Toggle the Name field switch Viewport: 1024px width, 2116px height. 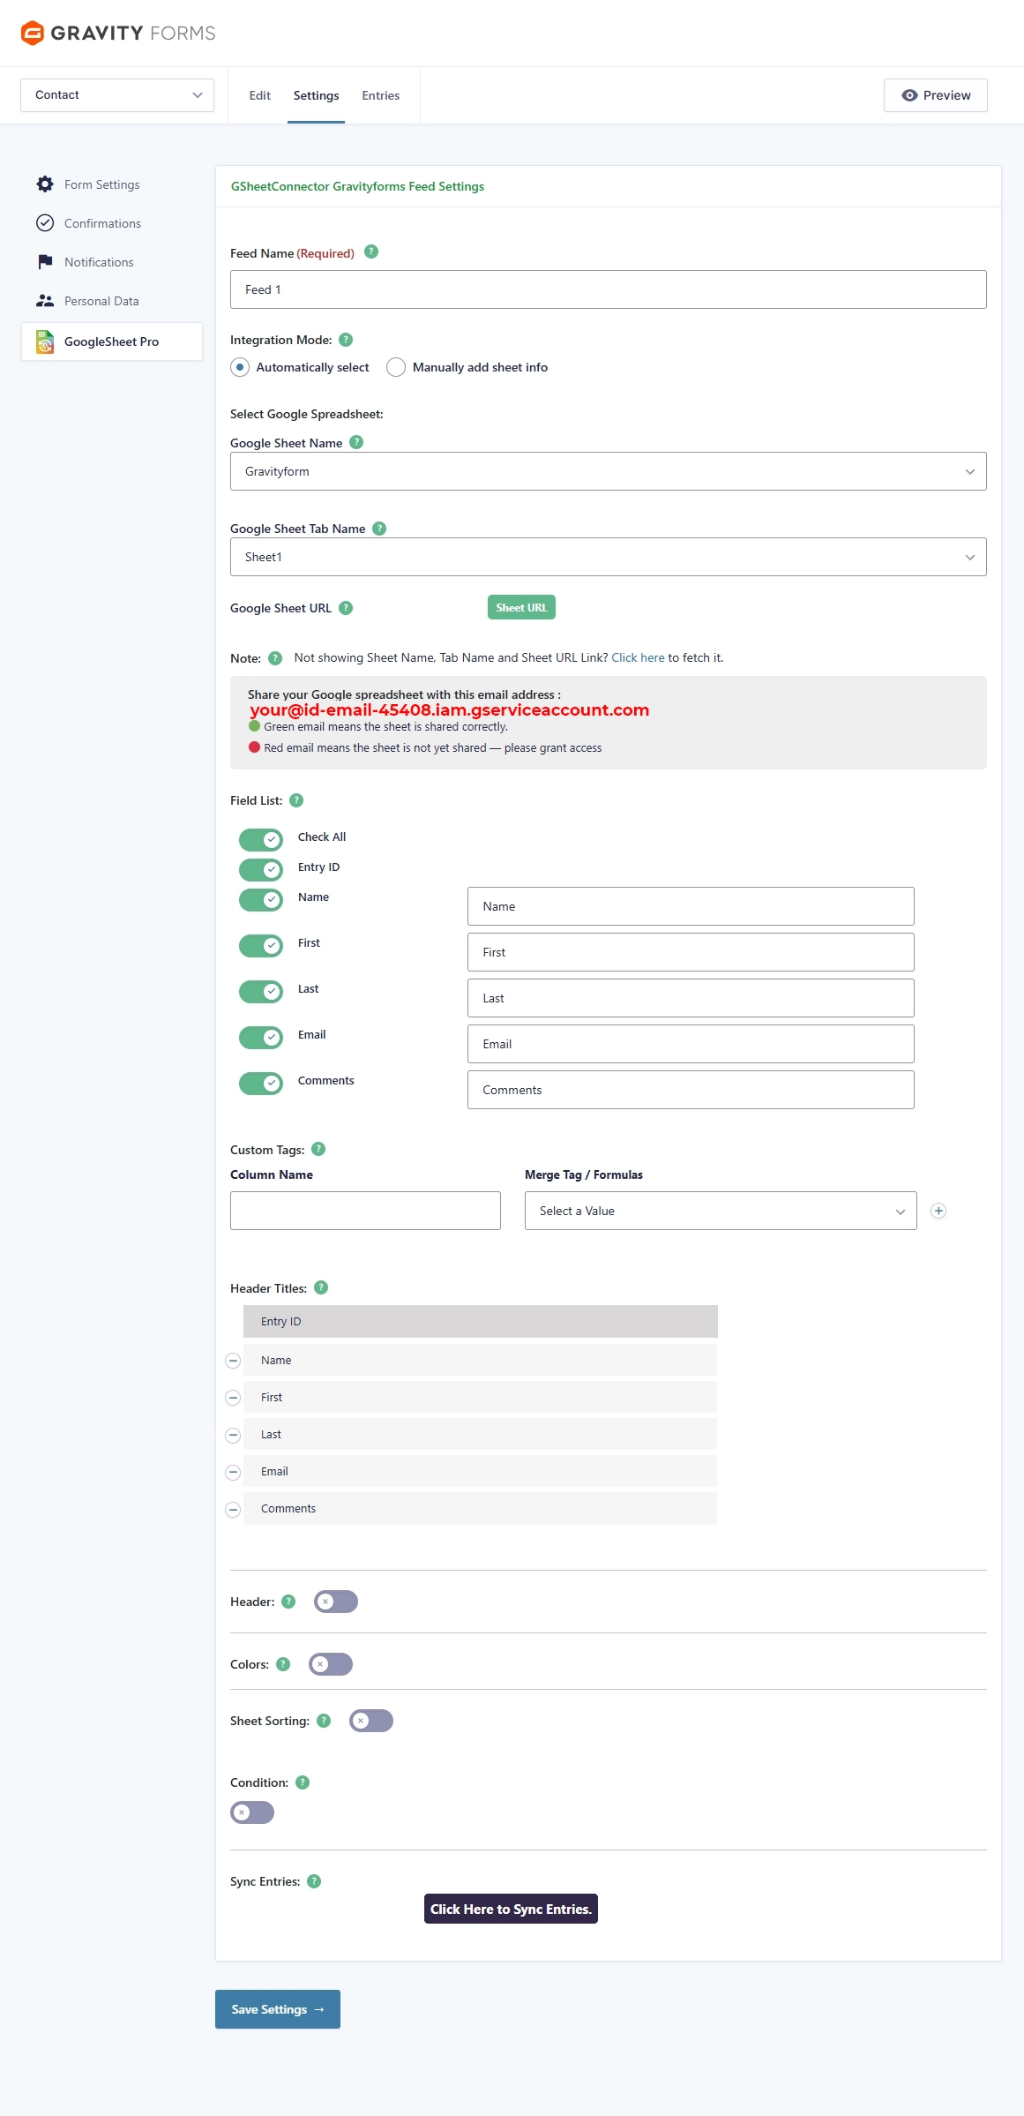click(x=261, y=899)
